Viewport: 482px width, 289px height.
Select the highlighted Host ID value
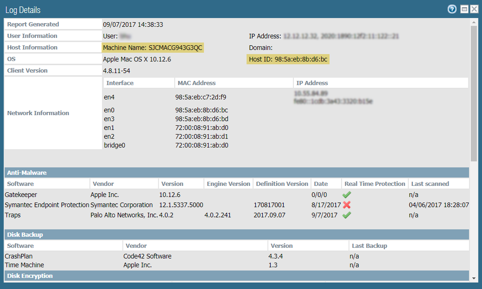coord(288,59)
